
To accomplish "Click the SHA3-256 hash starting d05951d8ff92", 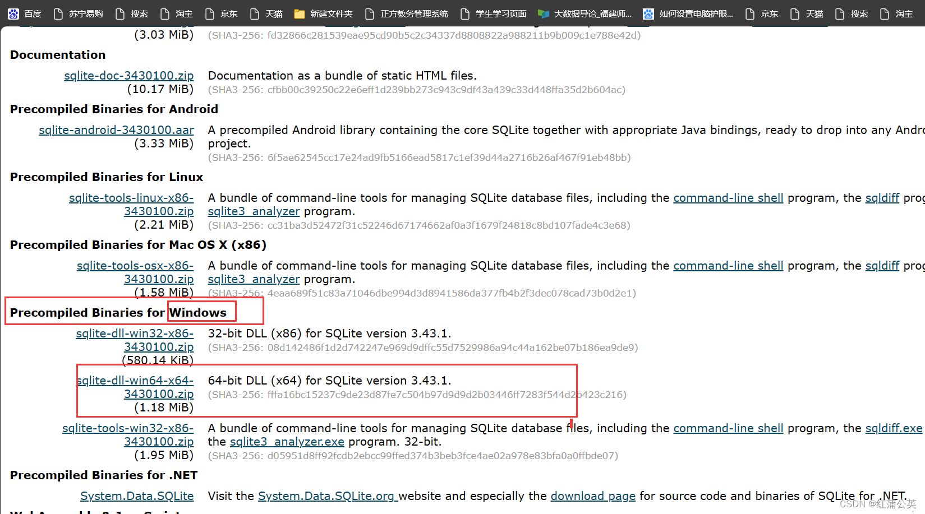I will pos(413,456).
